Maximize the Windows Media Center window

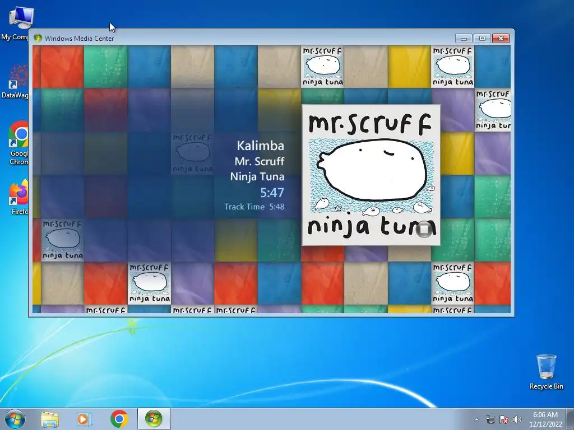(482, 38)
